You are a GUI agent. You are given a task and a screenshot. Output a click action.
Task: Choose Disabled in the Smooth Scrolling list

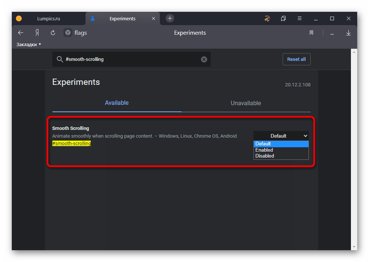click(265, 156)
